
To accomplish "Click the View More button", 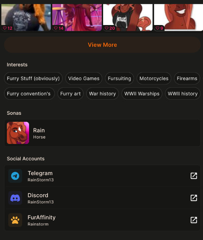I will [102, 45].
